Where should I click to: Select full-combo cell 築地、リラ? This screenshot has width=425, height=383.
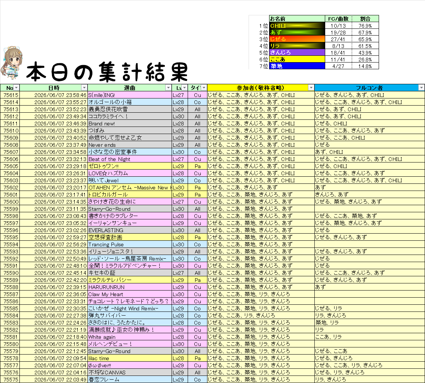[x=369, y=323]
